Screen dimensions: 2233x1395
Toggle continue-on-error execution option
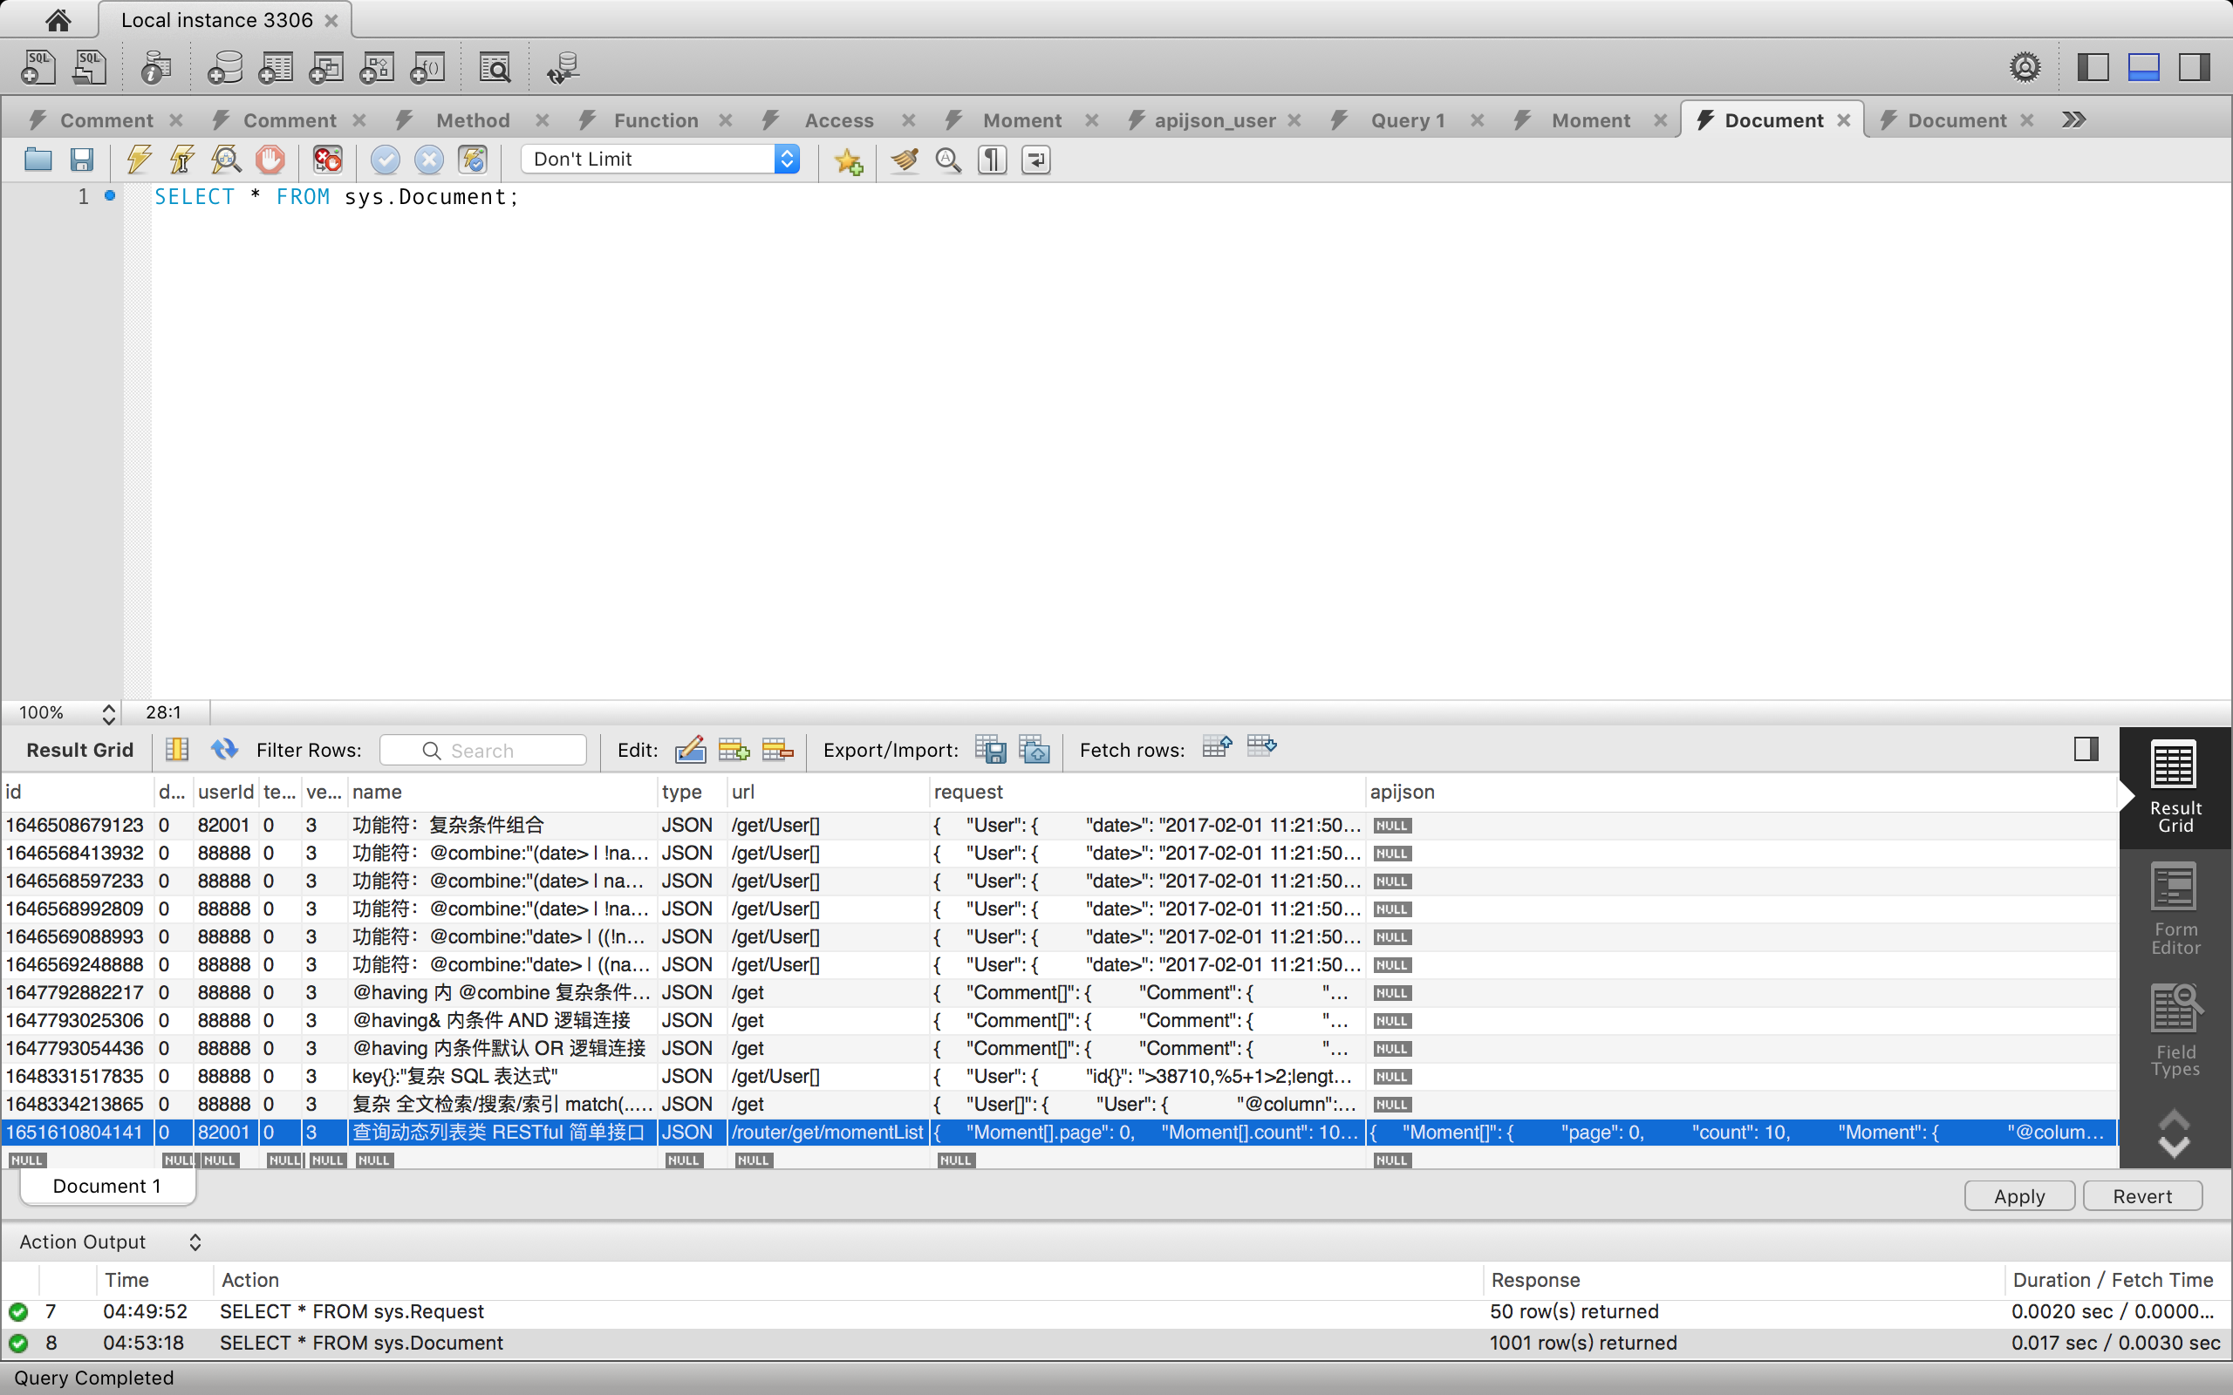[328, 160]
